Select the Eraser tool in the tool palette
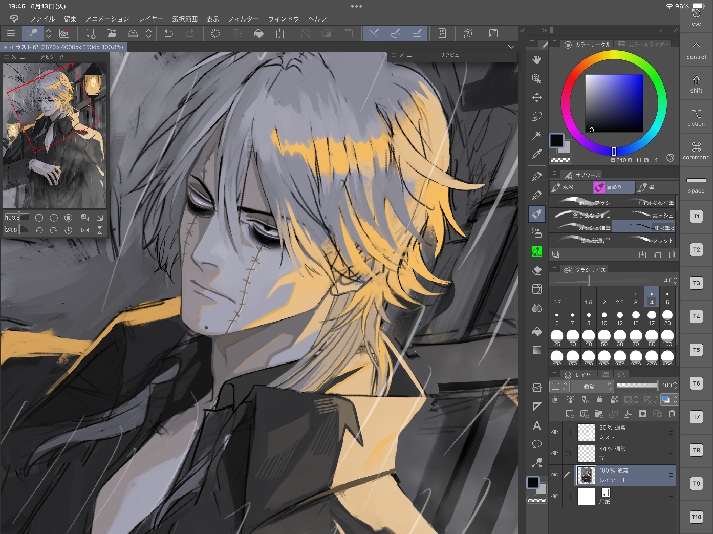Screen dimensions: 713x534 click(536, 270)
